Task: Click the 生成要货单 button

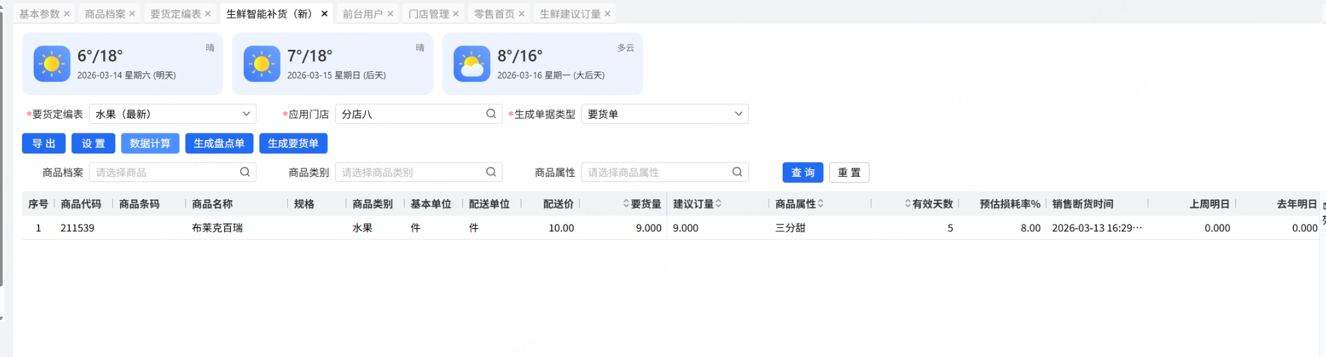Action: [x=293, y=144]
